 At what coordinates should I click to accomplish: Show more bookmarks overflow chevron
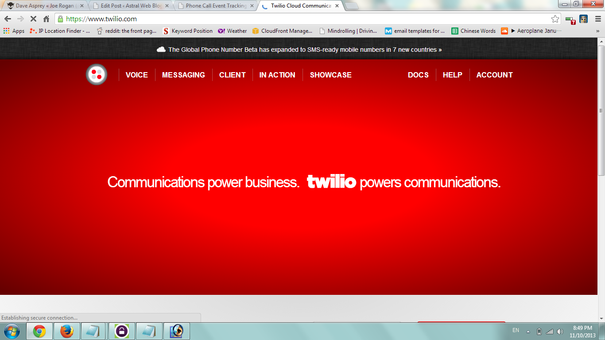click(597, 31)
